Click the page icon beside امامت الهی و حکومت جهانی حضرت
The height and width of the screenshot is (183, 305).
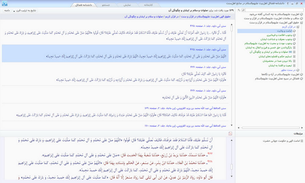[302, 141]
